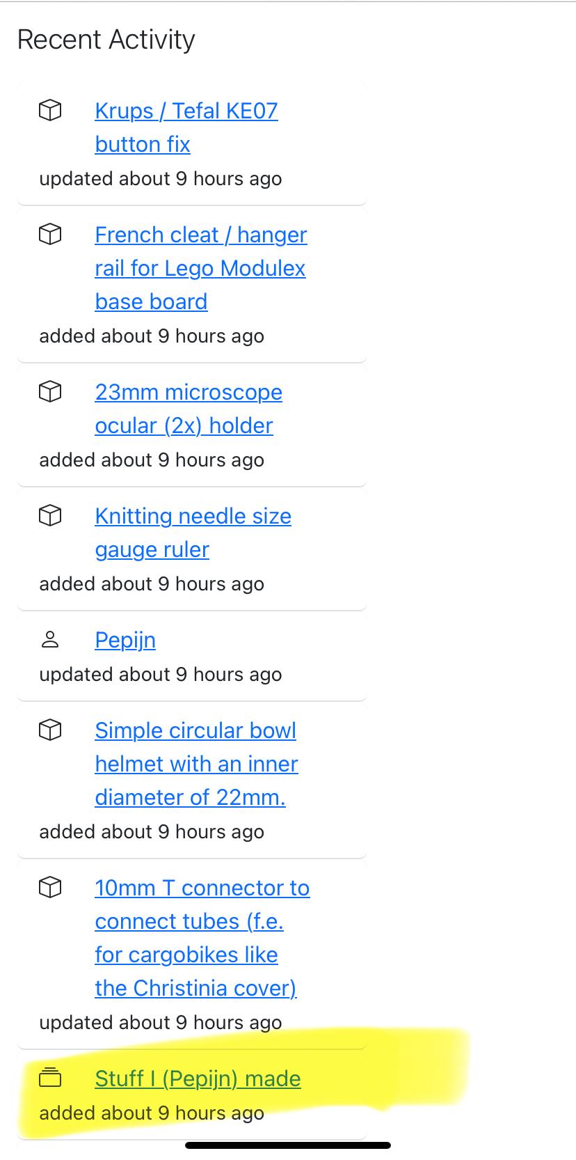Tap the home indicator bar at bottom
This screenshot has width=576, height=1160.
pos(288,1145)
